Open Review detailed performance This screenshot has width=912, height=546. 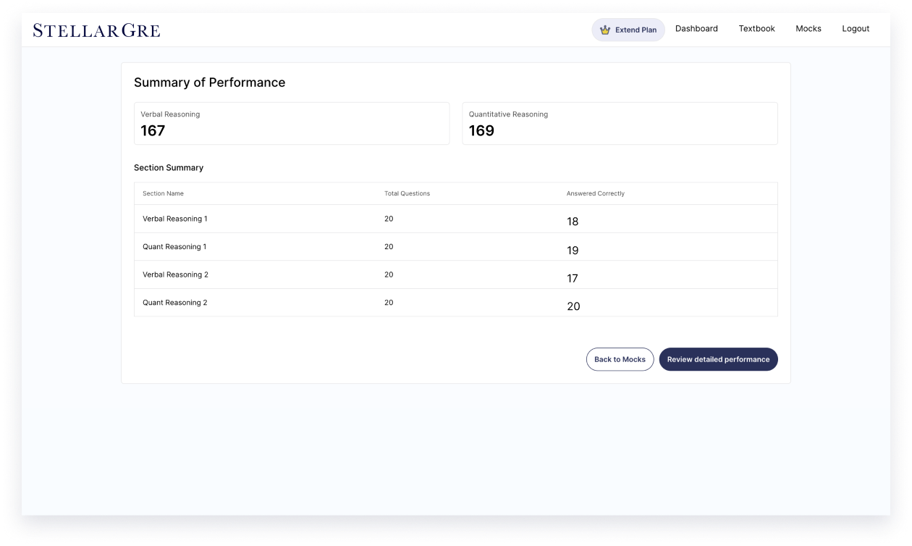click(x=718, y=359)
